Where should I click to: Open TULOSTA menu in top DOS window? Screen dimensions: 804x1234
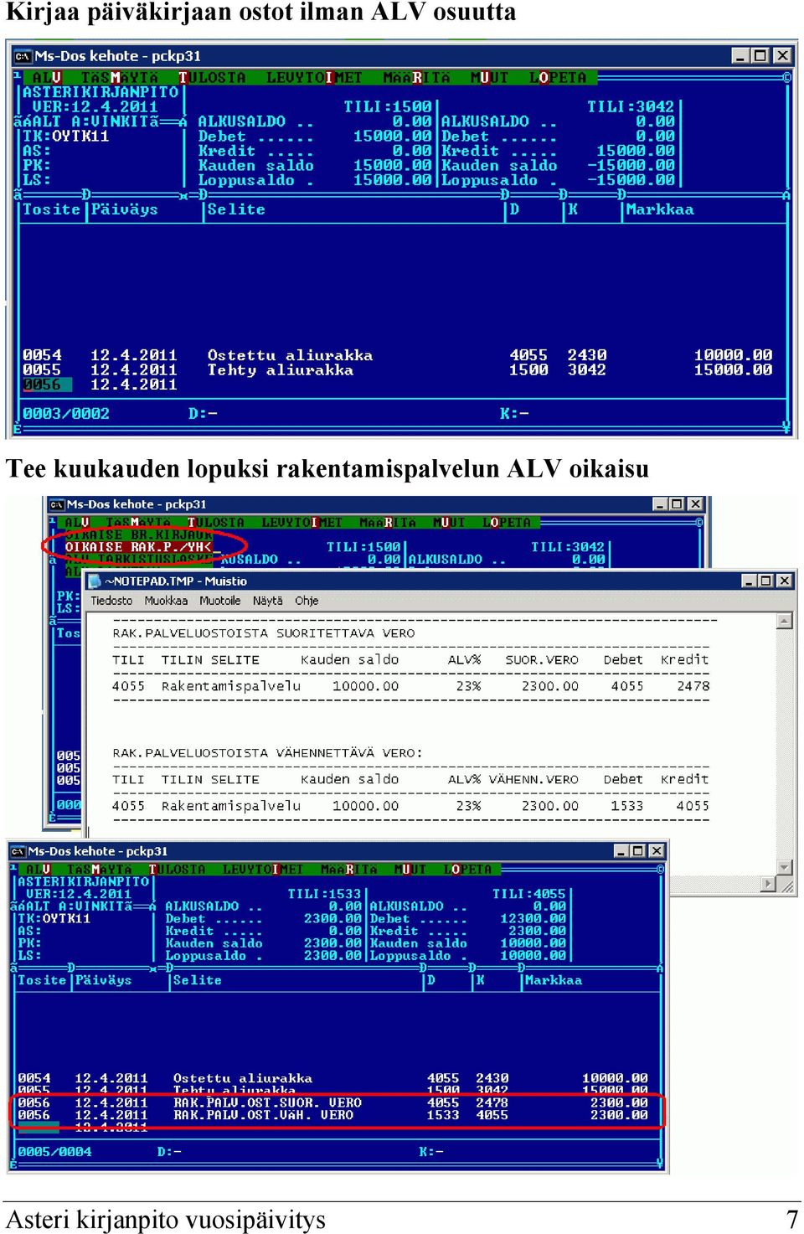coord(212,77)
